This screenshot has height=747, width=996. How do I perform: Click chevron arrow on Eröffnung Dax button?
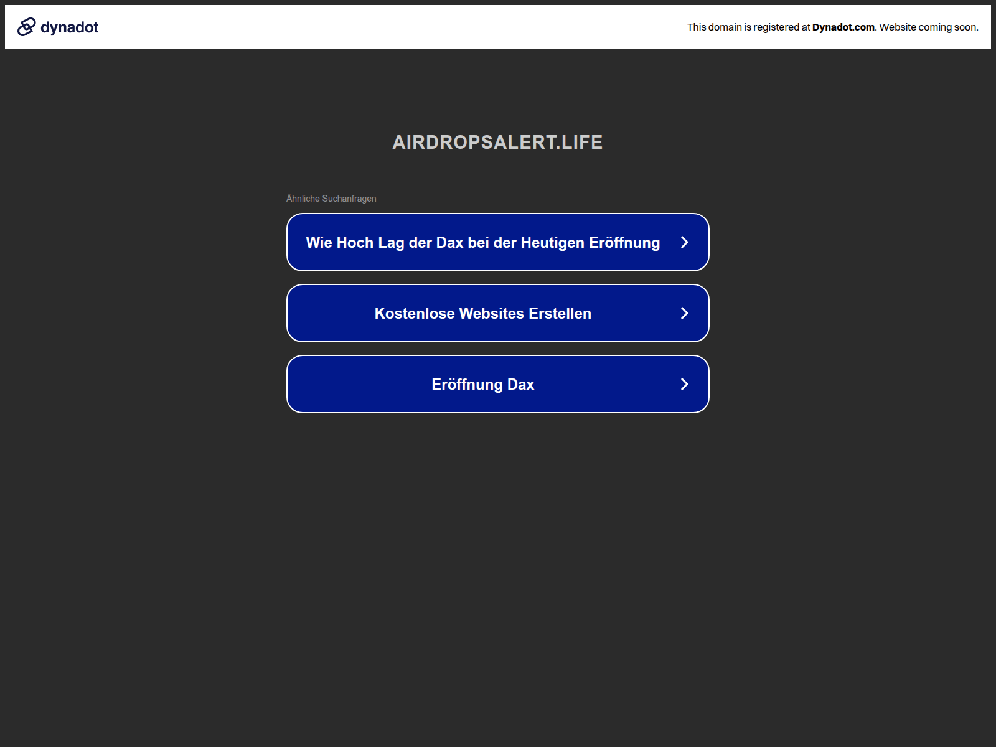[x=684, y=384]
